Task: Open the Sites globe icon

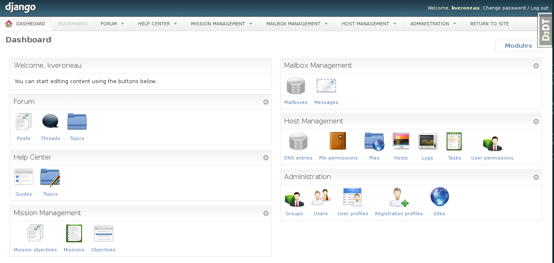Action: 440,197
